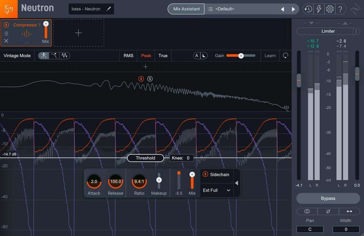Click the iZotope Neutron logo icon

point(9,9)
